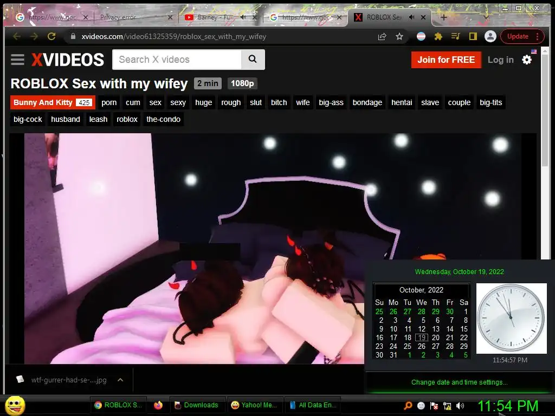
Task: Click the Join for FREE button
Action: point(446,60)
